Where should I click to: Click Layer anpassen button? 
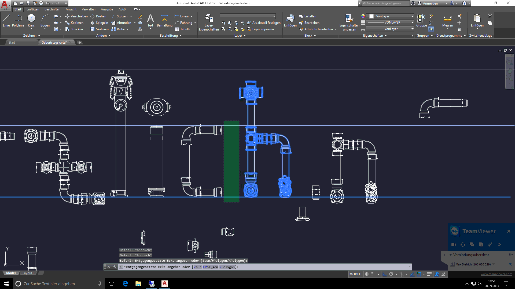(x=260, y=29)
